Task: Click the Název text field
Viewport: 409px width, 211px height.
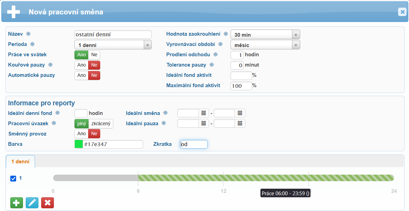Action: (113, 34)
